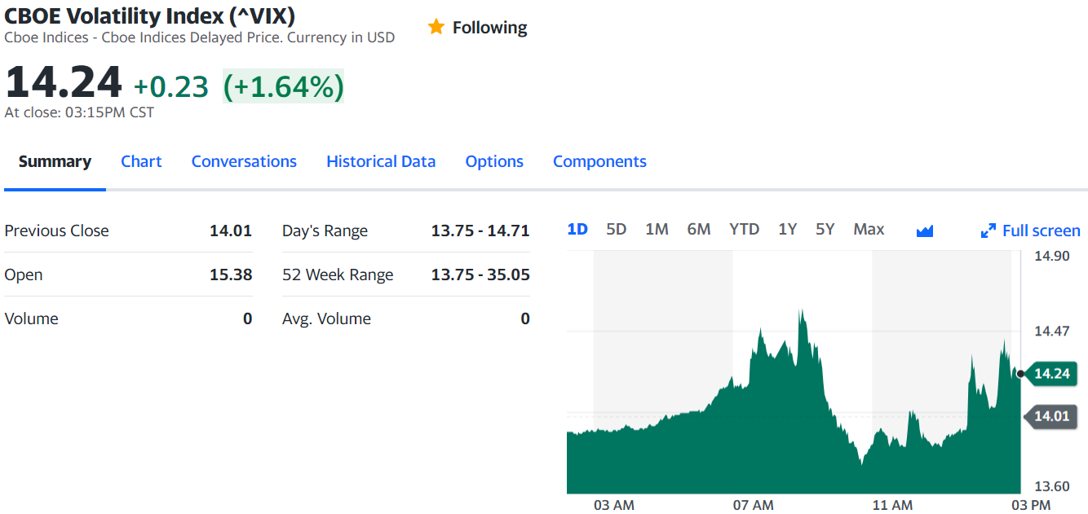Click the Open label
The image size is (1088, 514).
[x=24, y=275]
